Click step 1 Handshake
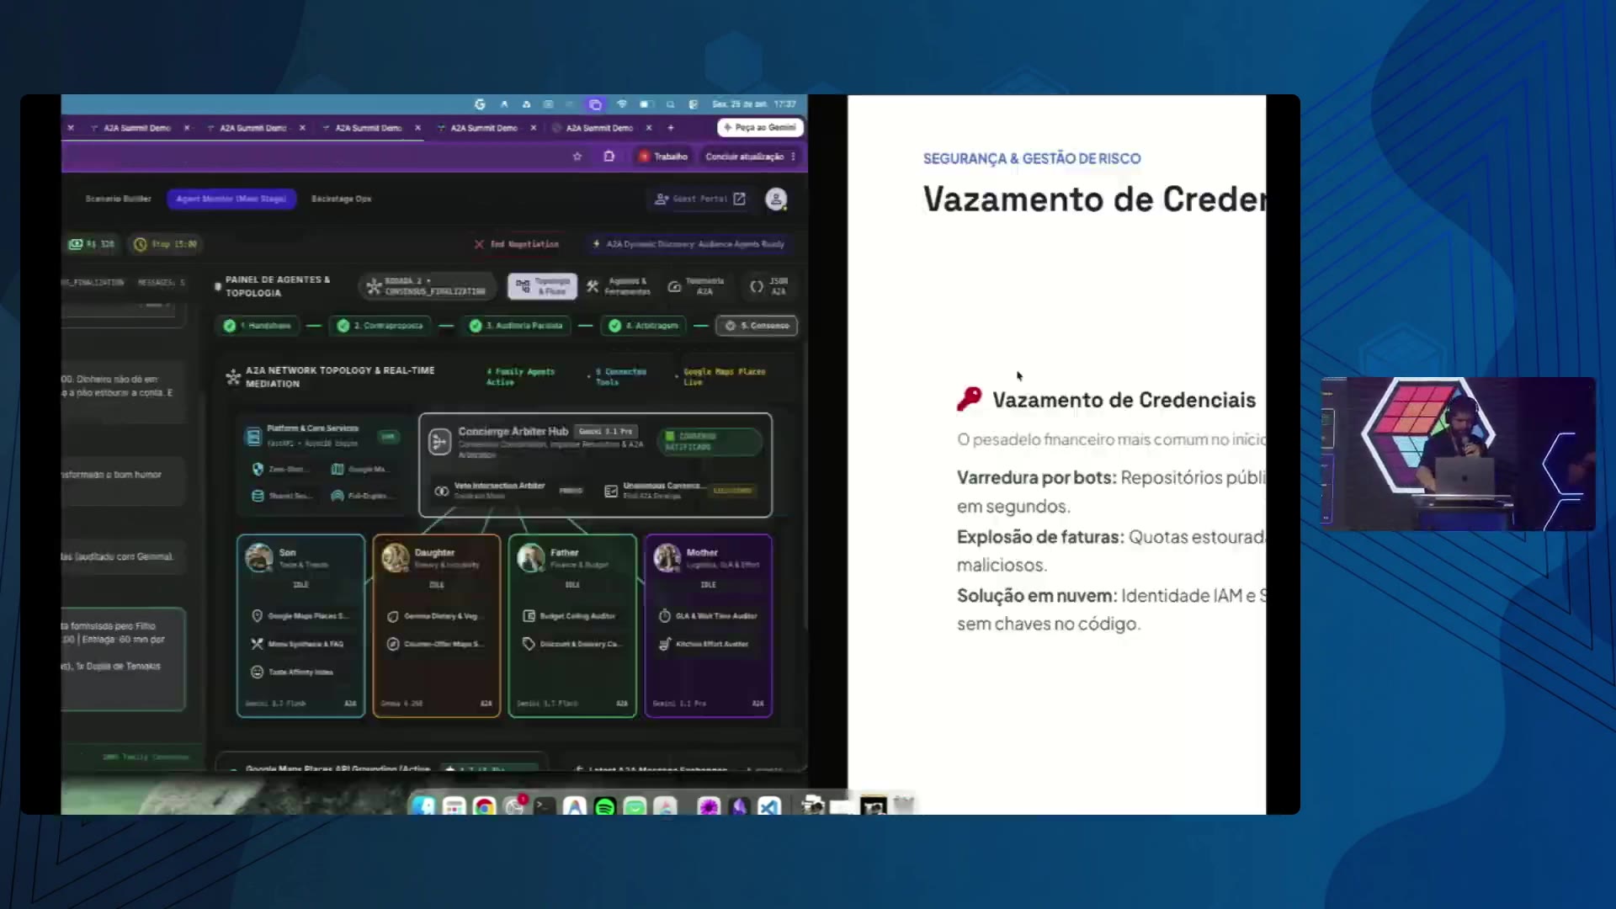This screenshot has height=909, width=1616. coord(257,326)
